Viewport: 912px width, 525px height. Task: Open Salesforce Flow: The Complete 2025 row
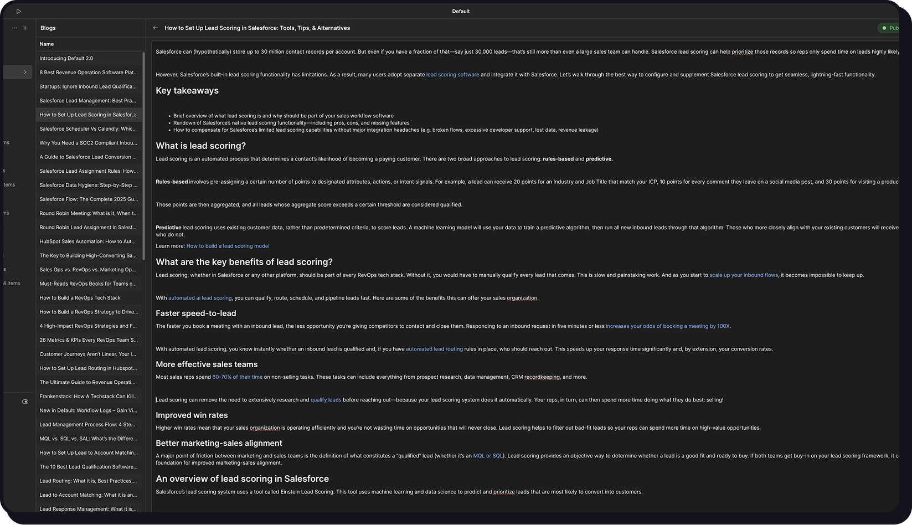coord(89,199)
